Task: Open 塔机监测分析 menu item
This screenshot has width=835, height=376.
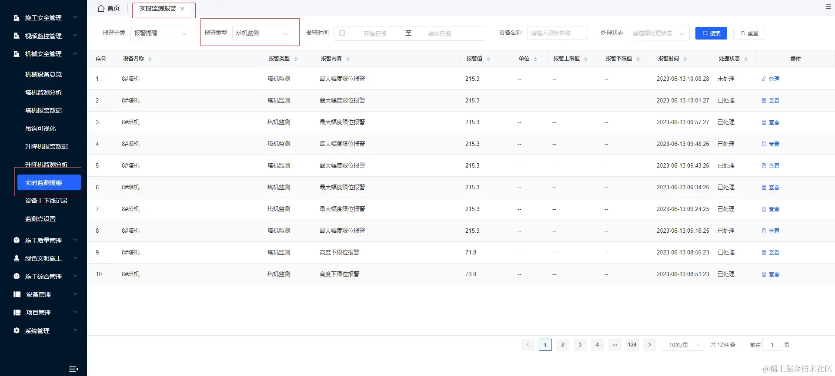Action: click(43, 92)
